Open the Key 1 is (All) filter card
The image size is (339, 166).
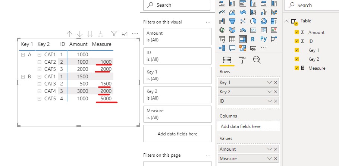(x=177, y=75)
